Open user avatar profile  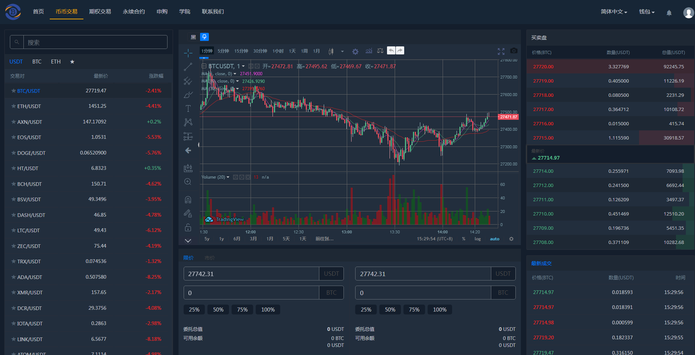coord(688,13)
